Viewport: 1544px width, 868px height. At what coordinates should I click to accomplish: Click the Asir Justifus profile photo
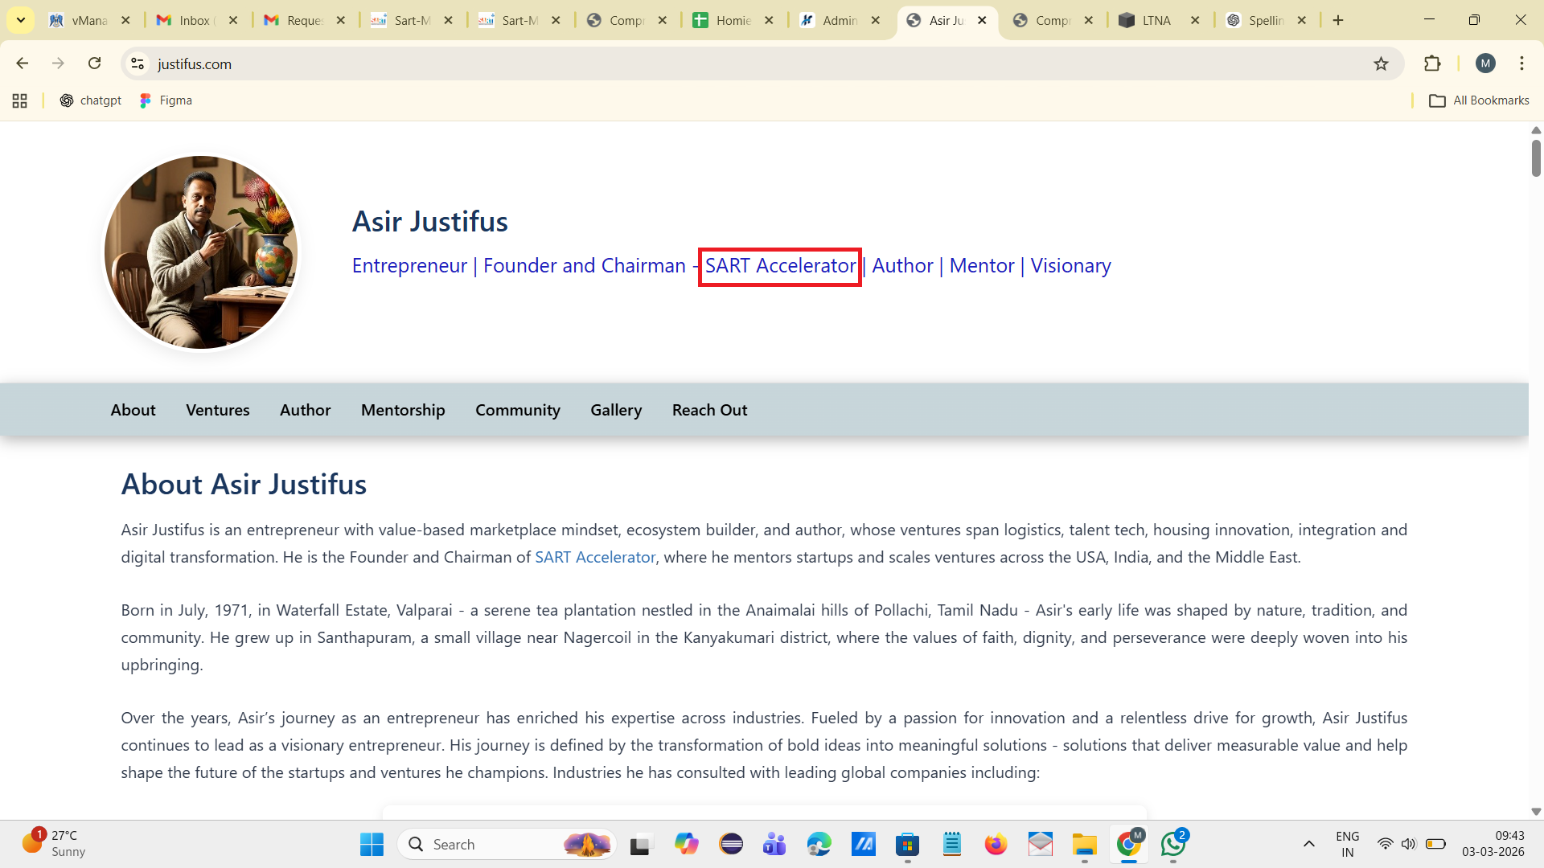[x=201, y=252]
